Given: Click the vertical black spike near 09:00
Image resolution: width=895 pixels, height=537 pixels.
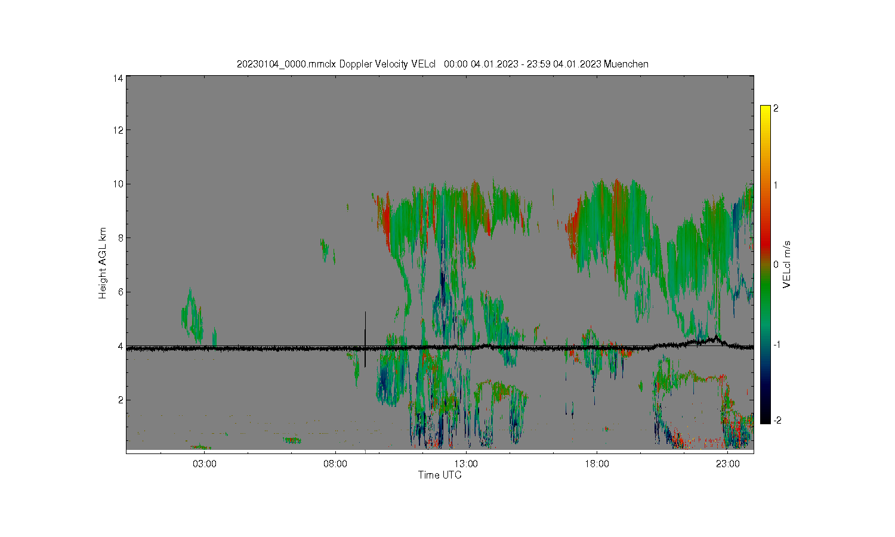Looking at the screenshot, I should point(365,339).
